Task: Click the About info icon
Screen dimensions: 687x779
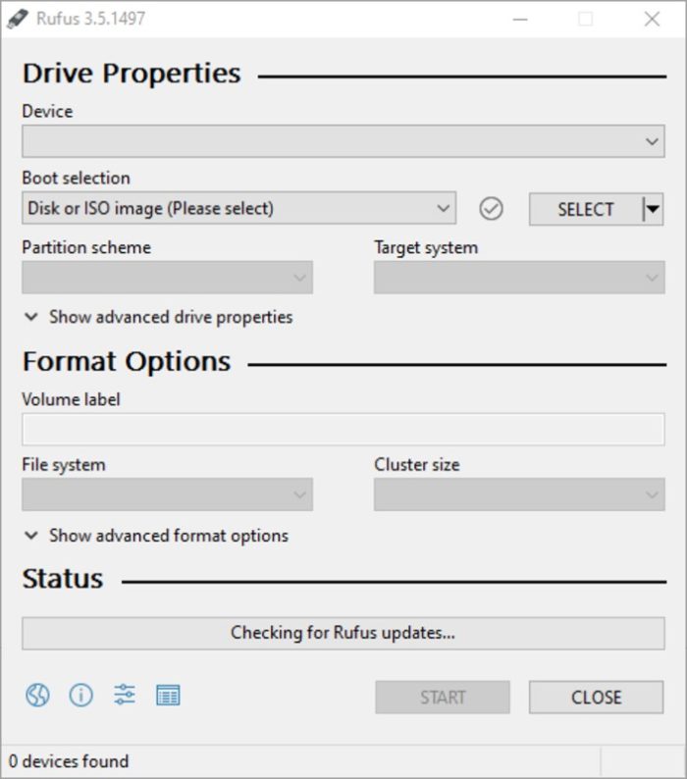Action: click(80, 696)
